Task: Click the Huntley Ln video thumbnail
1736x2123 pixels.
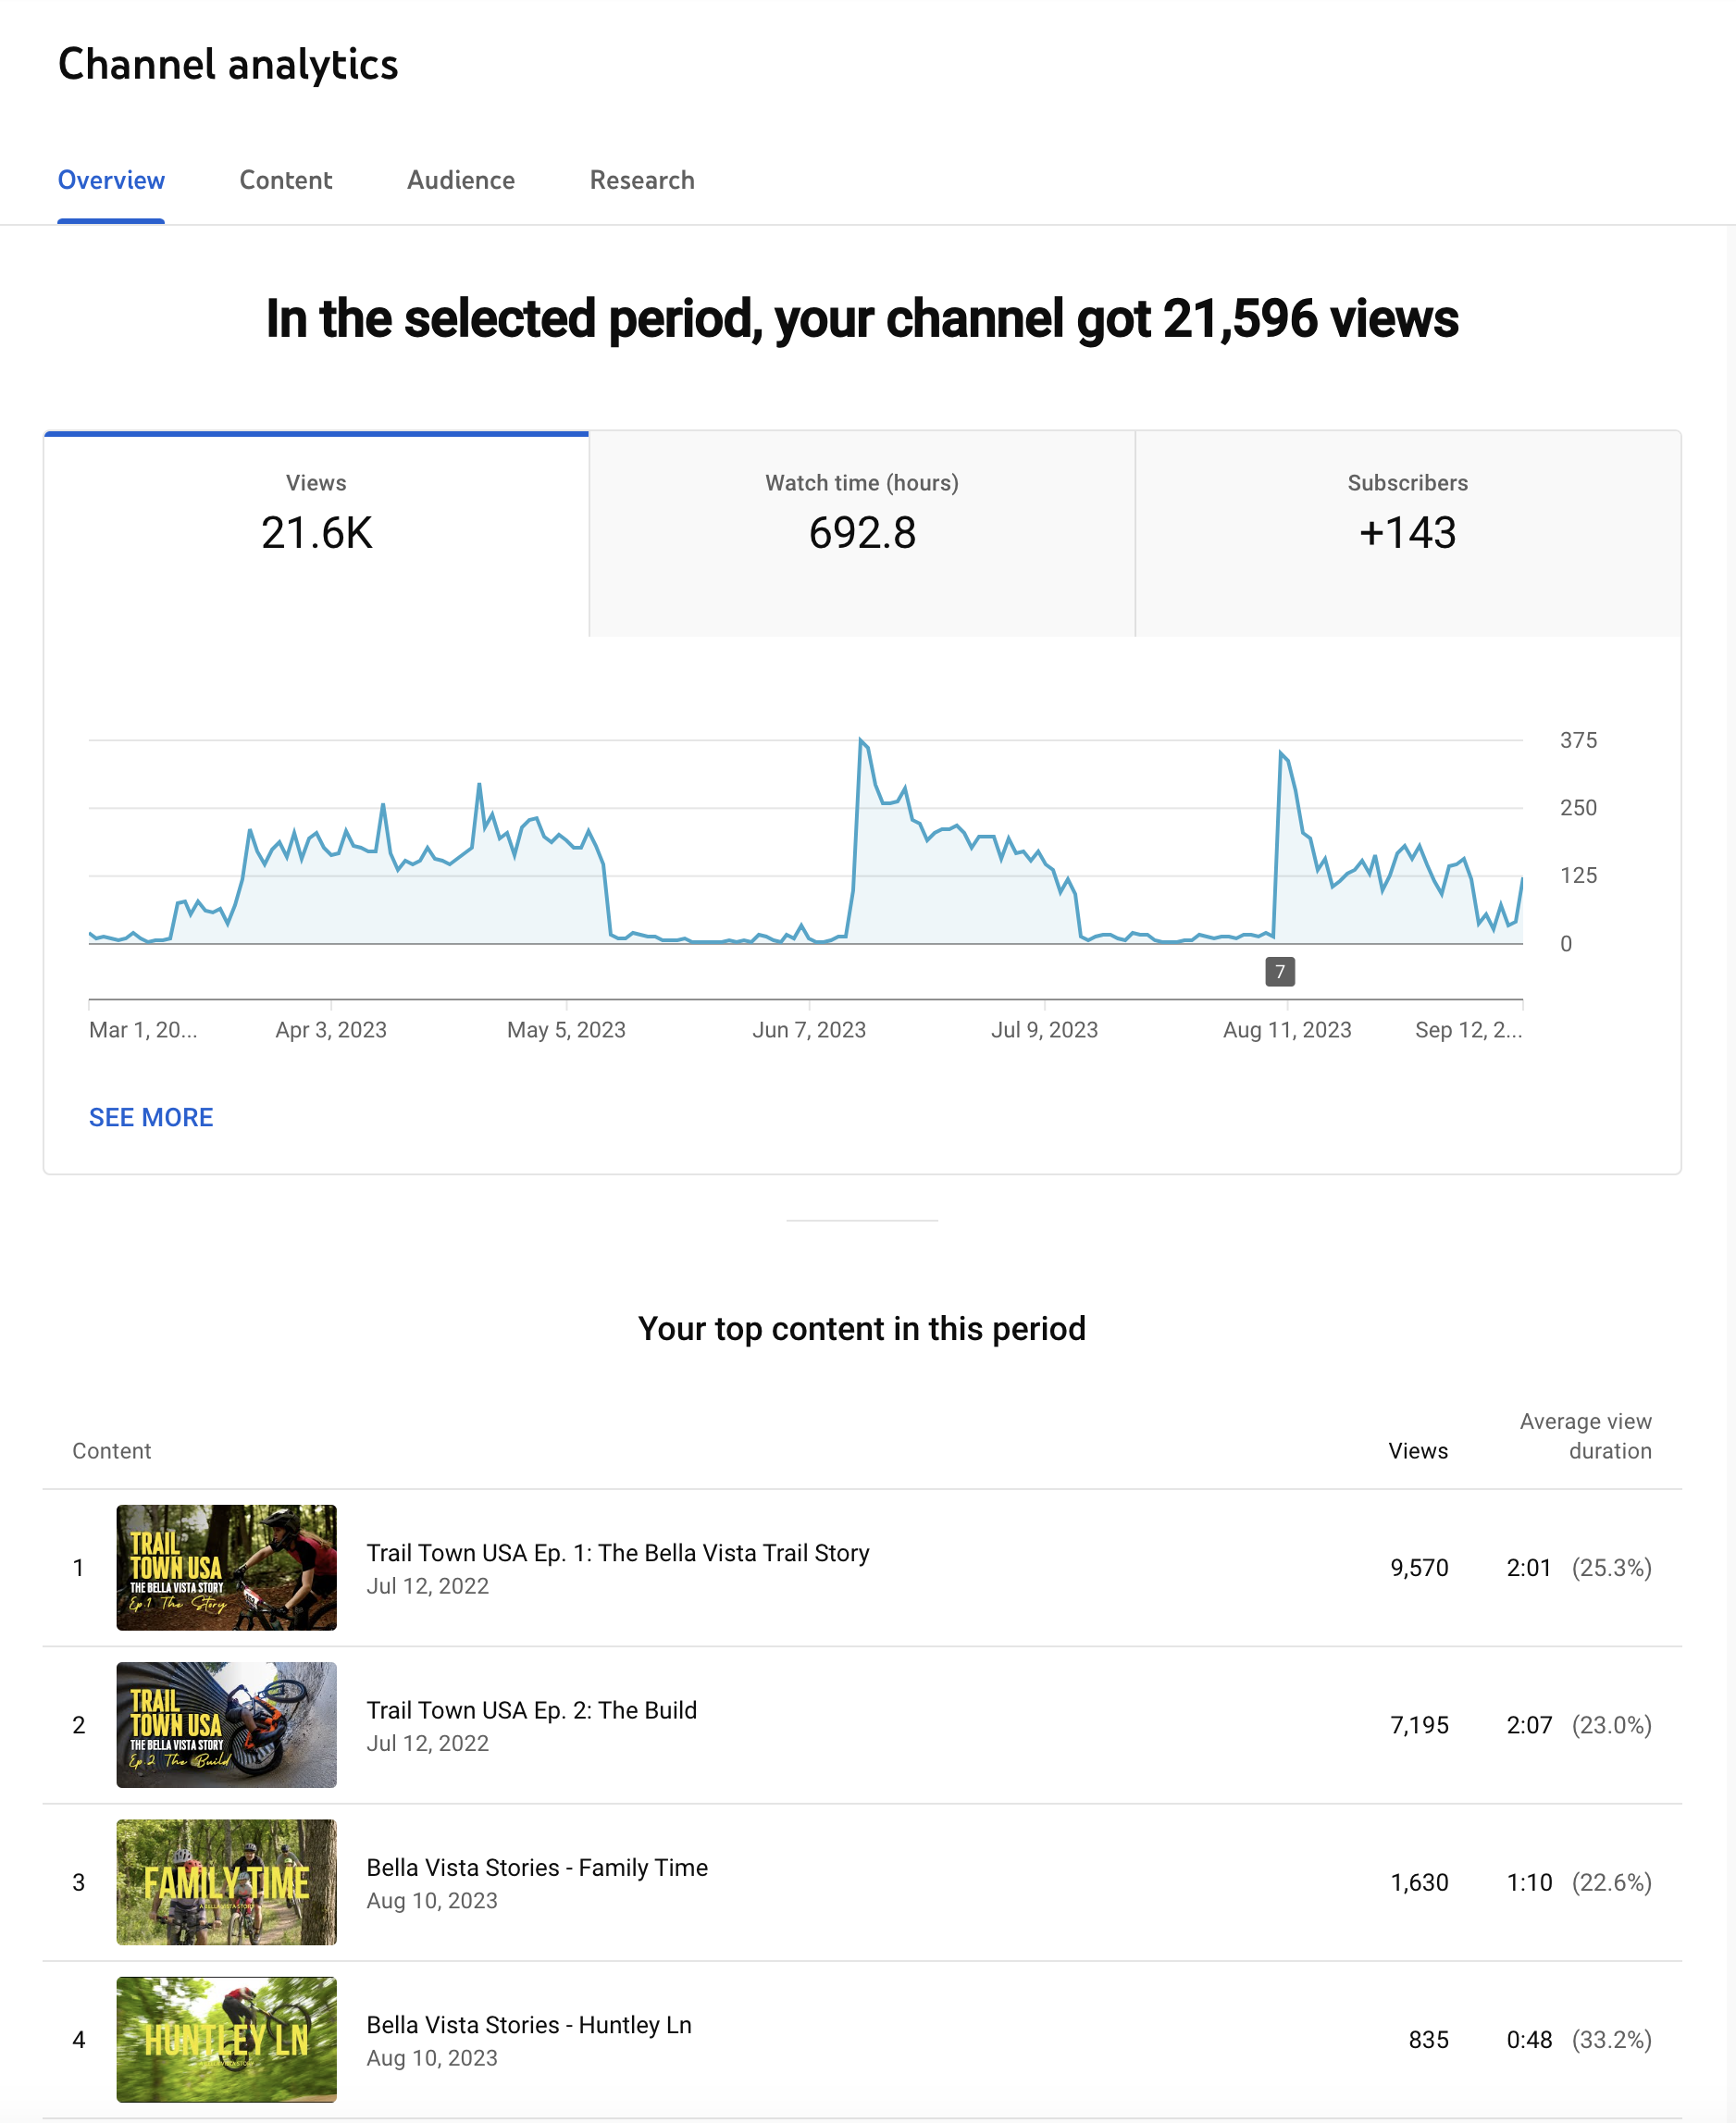Action: pyautogui.click(x=226, y=2038)
